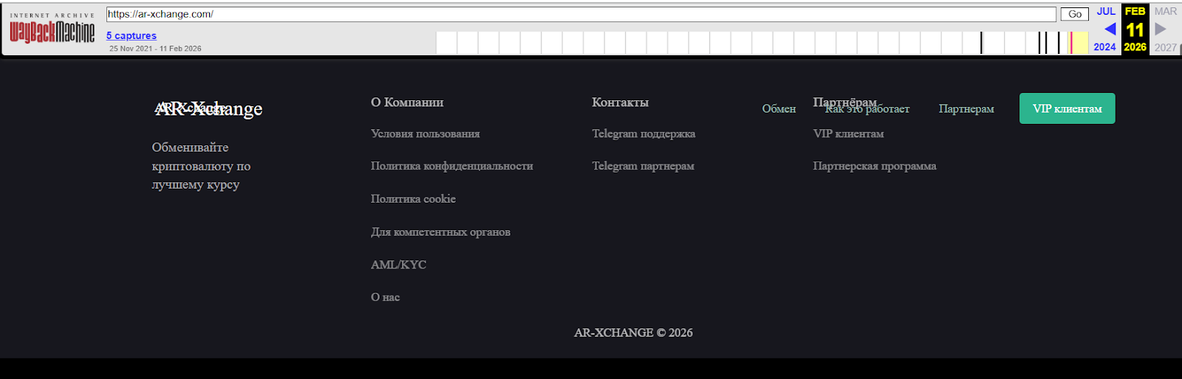Open Для компетентных органов link
This screenshot has height=379, width=1182.
[441, 232]
